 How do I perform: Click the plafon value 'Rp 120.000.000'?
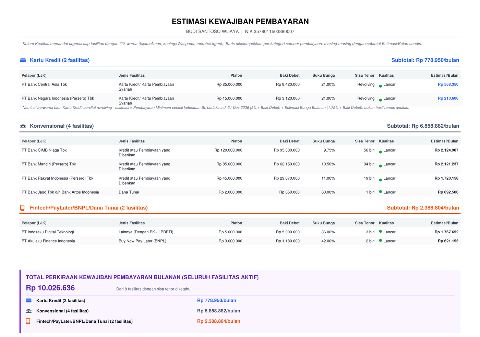tap(228, 150)
